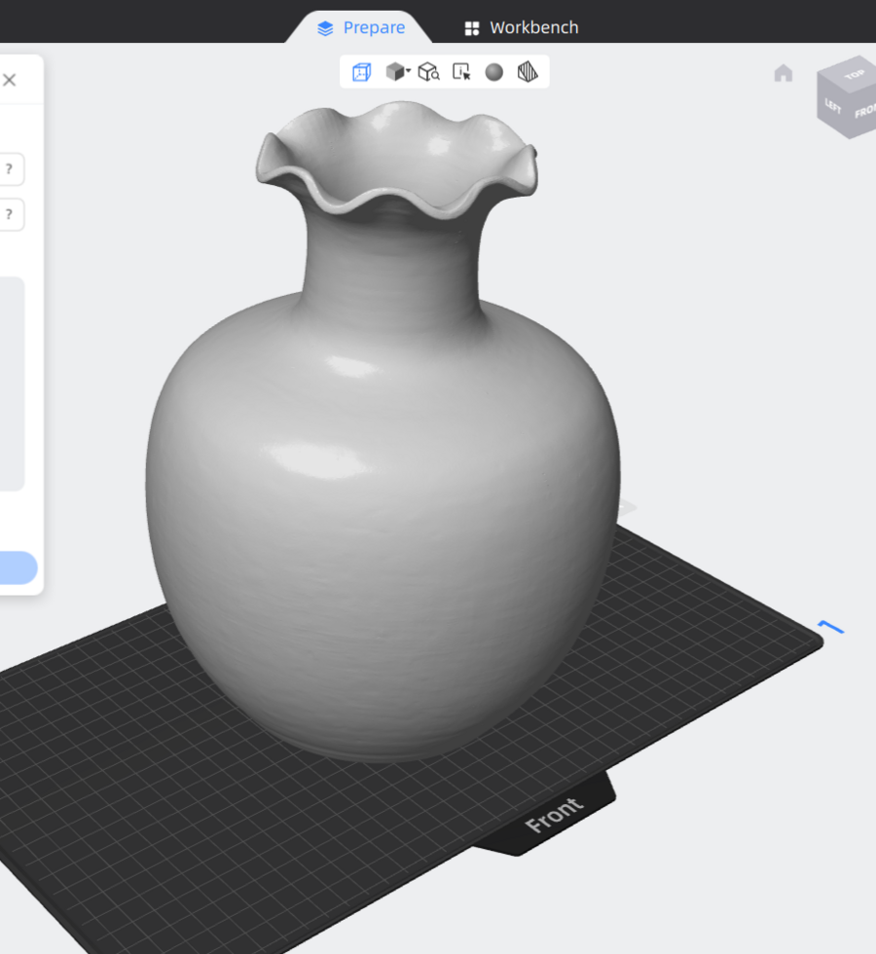Click the gray text area in panel
Screen dimensions: 876x954
click(x=10, y=384)
